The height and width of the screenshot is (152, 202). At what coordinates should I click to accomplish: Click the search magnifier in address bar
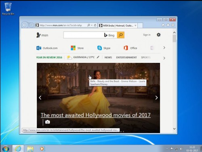[x=88, y=25]
